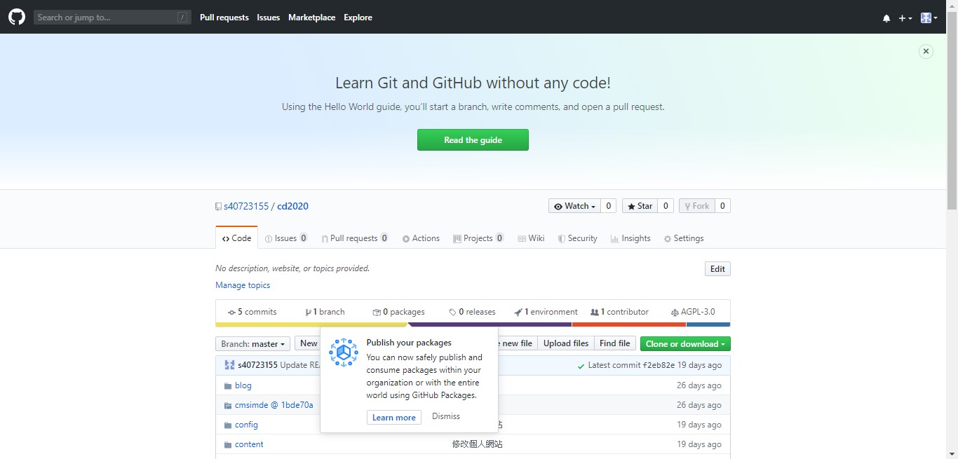Screen dimensions: 958x459
Task: Switch to the Issues tab
Action: coord(285,238)
